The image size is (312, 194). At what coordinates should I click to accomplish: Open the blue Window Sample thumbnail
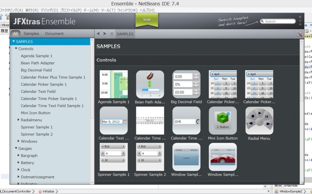(x=186, y=157)
